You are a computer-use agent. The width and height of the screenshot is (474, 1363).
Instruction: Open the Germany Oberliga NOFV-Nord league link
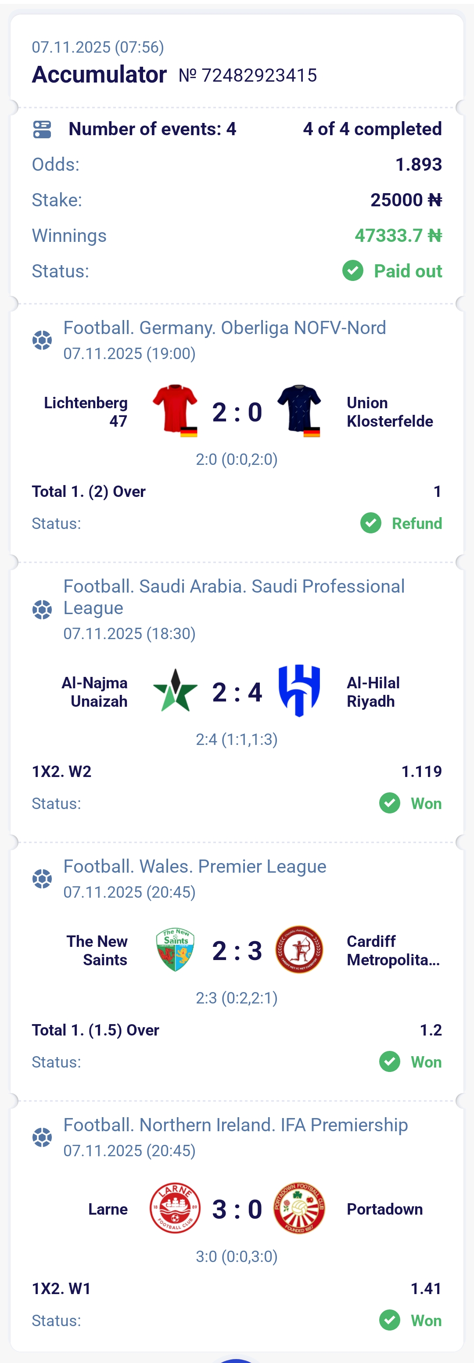(224, 328)
